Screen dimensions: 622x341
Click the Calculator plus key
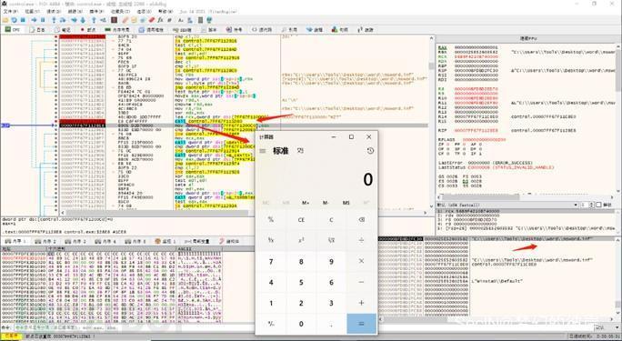(361, 304)
